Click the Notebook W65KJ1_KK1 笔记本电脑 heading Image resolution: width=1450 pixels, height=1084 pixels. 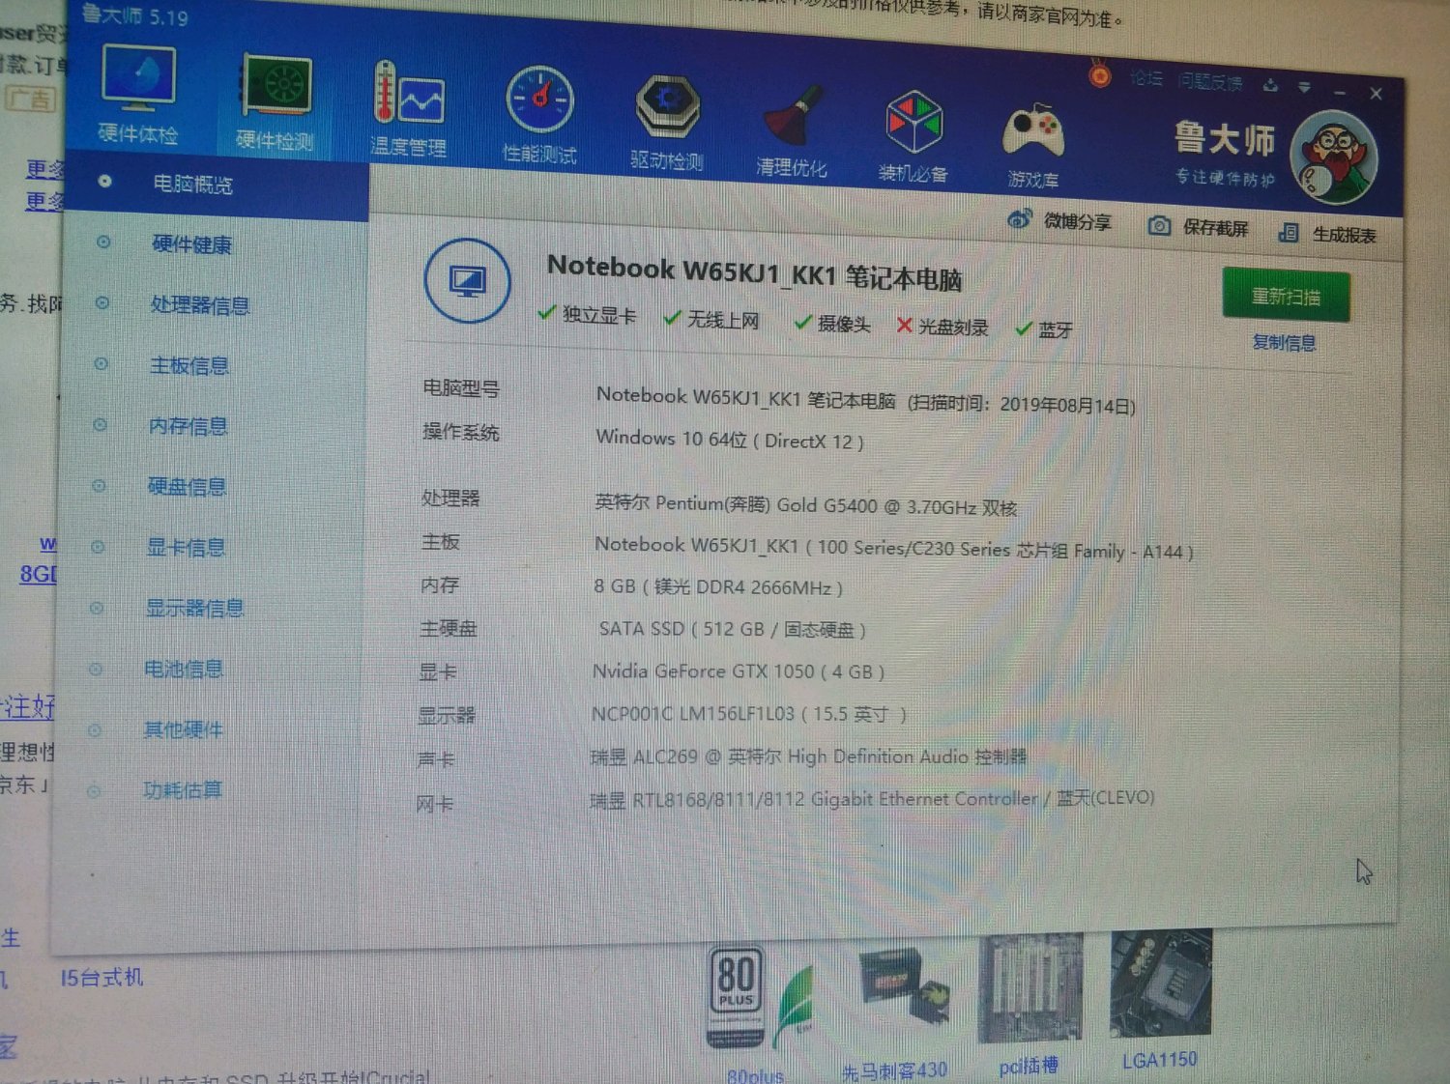point(755,273)
